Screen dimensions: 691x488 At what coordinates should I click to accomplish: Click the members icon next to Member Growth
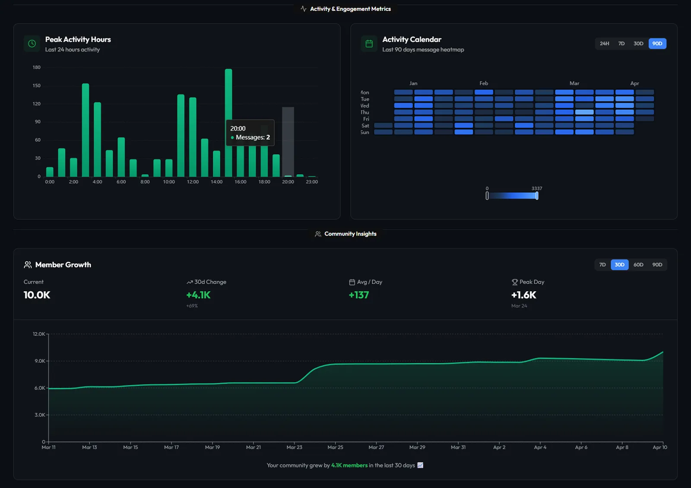[x=28, y=264]
